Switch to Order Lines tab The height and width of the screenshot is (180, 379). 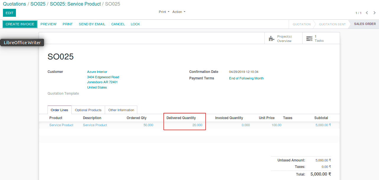coord(59,110)
